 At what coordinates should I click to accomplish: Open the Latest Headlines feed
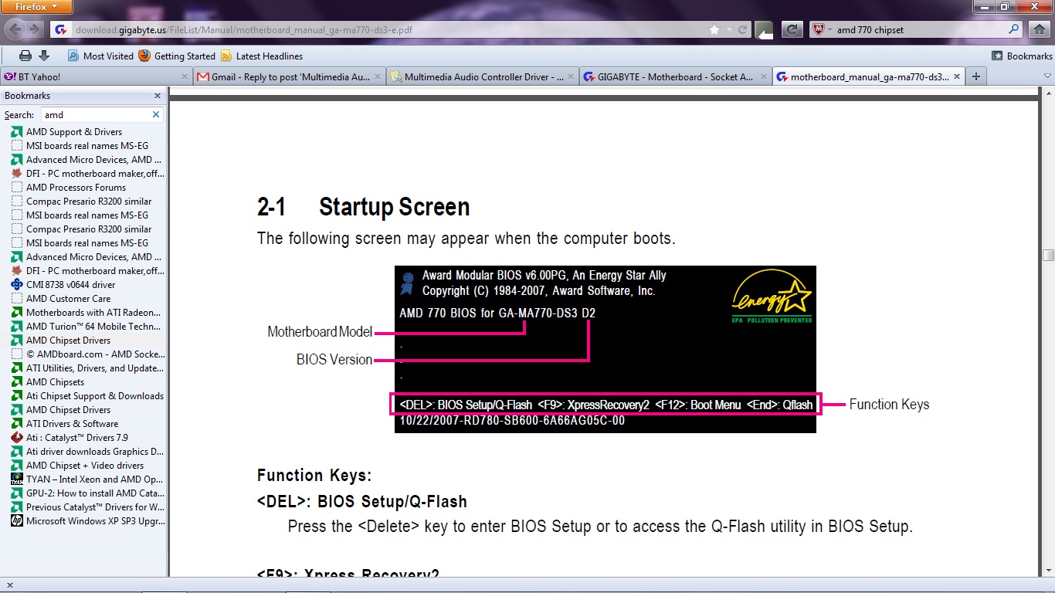point(262,56)
